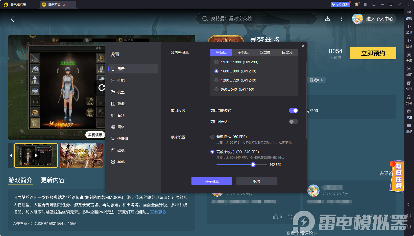Click the volume up (加量) icon
Image resolution: width=414 pixels, height=236 pixels.
point(409,27)
